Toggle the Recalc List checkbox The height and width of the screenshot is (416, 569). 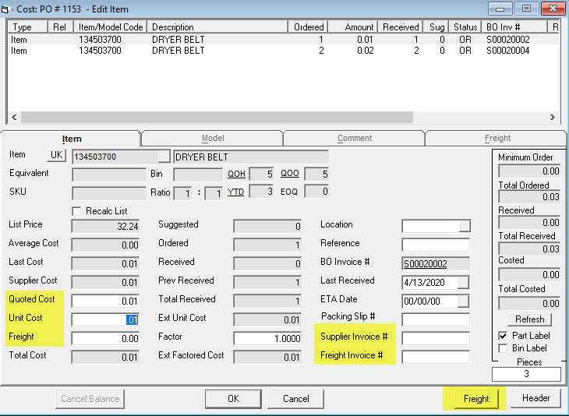tap(76, 211)
